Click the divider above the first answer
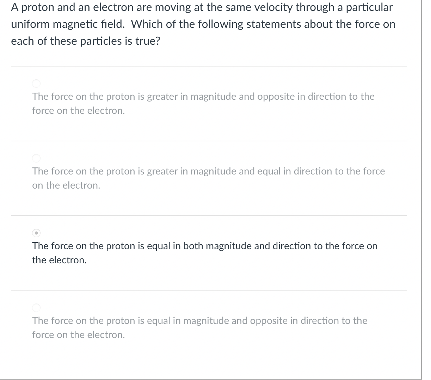This screenshot has height=380, width=431. [209, 67]
